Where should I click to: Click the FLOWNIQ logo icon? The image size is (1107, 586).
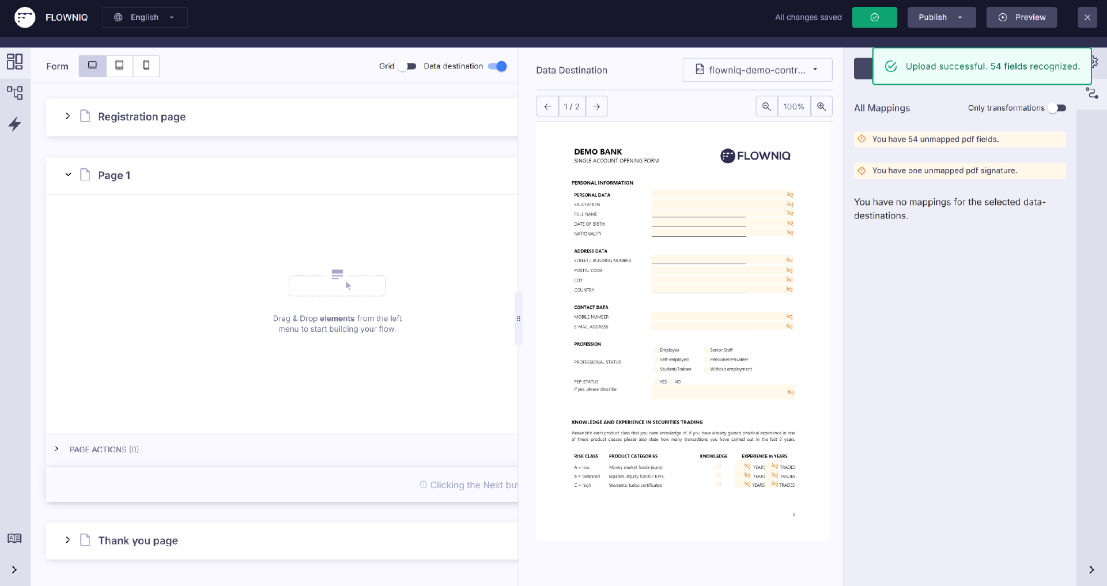click(x=25, y=17)
